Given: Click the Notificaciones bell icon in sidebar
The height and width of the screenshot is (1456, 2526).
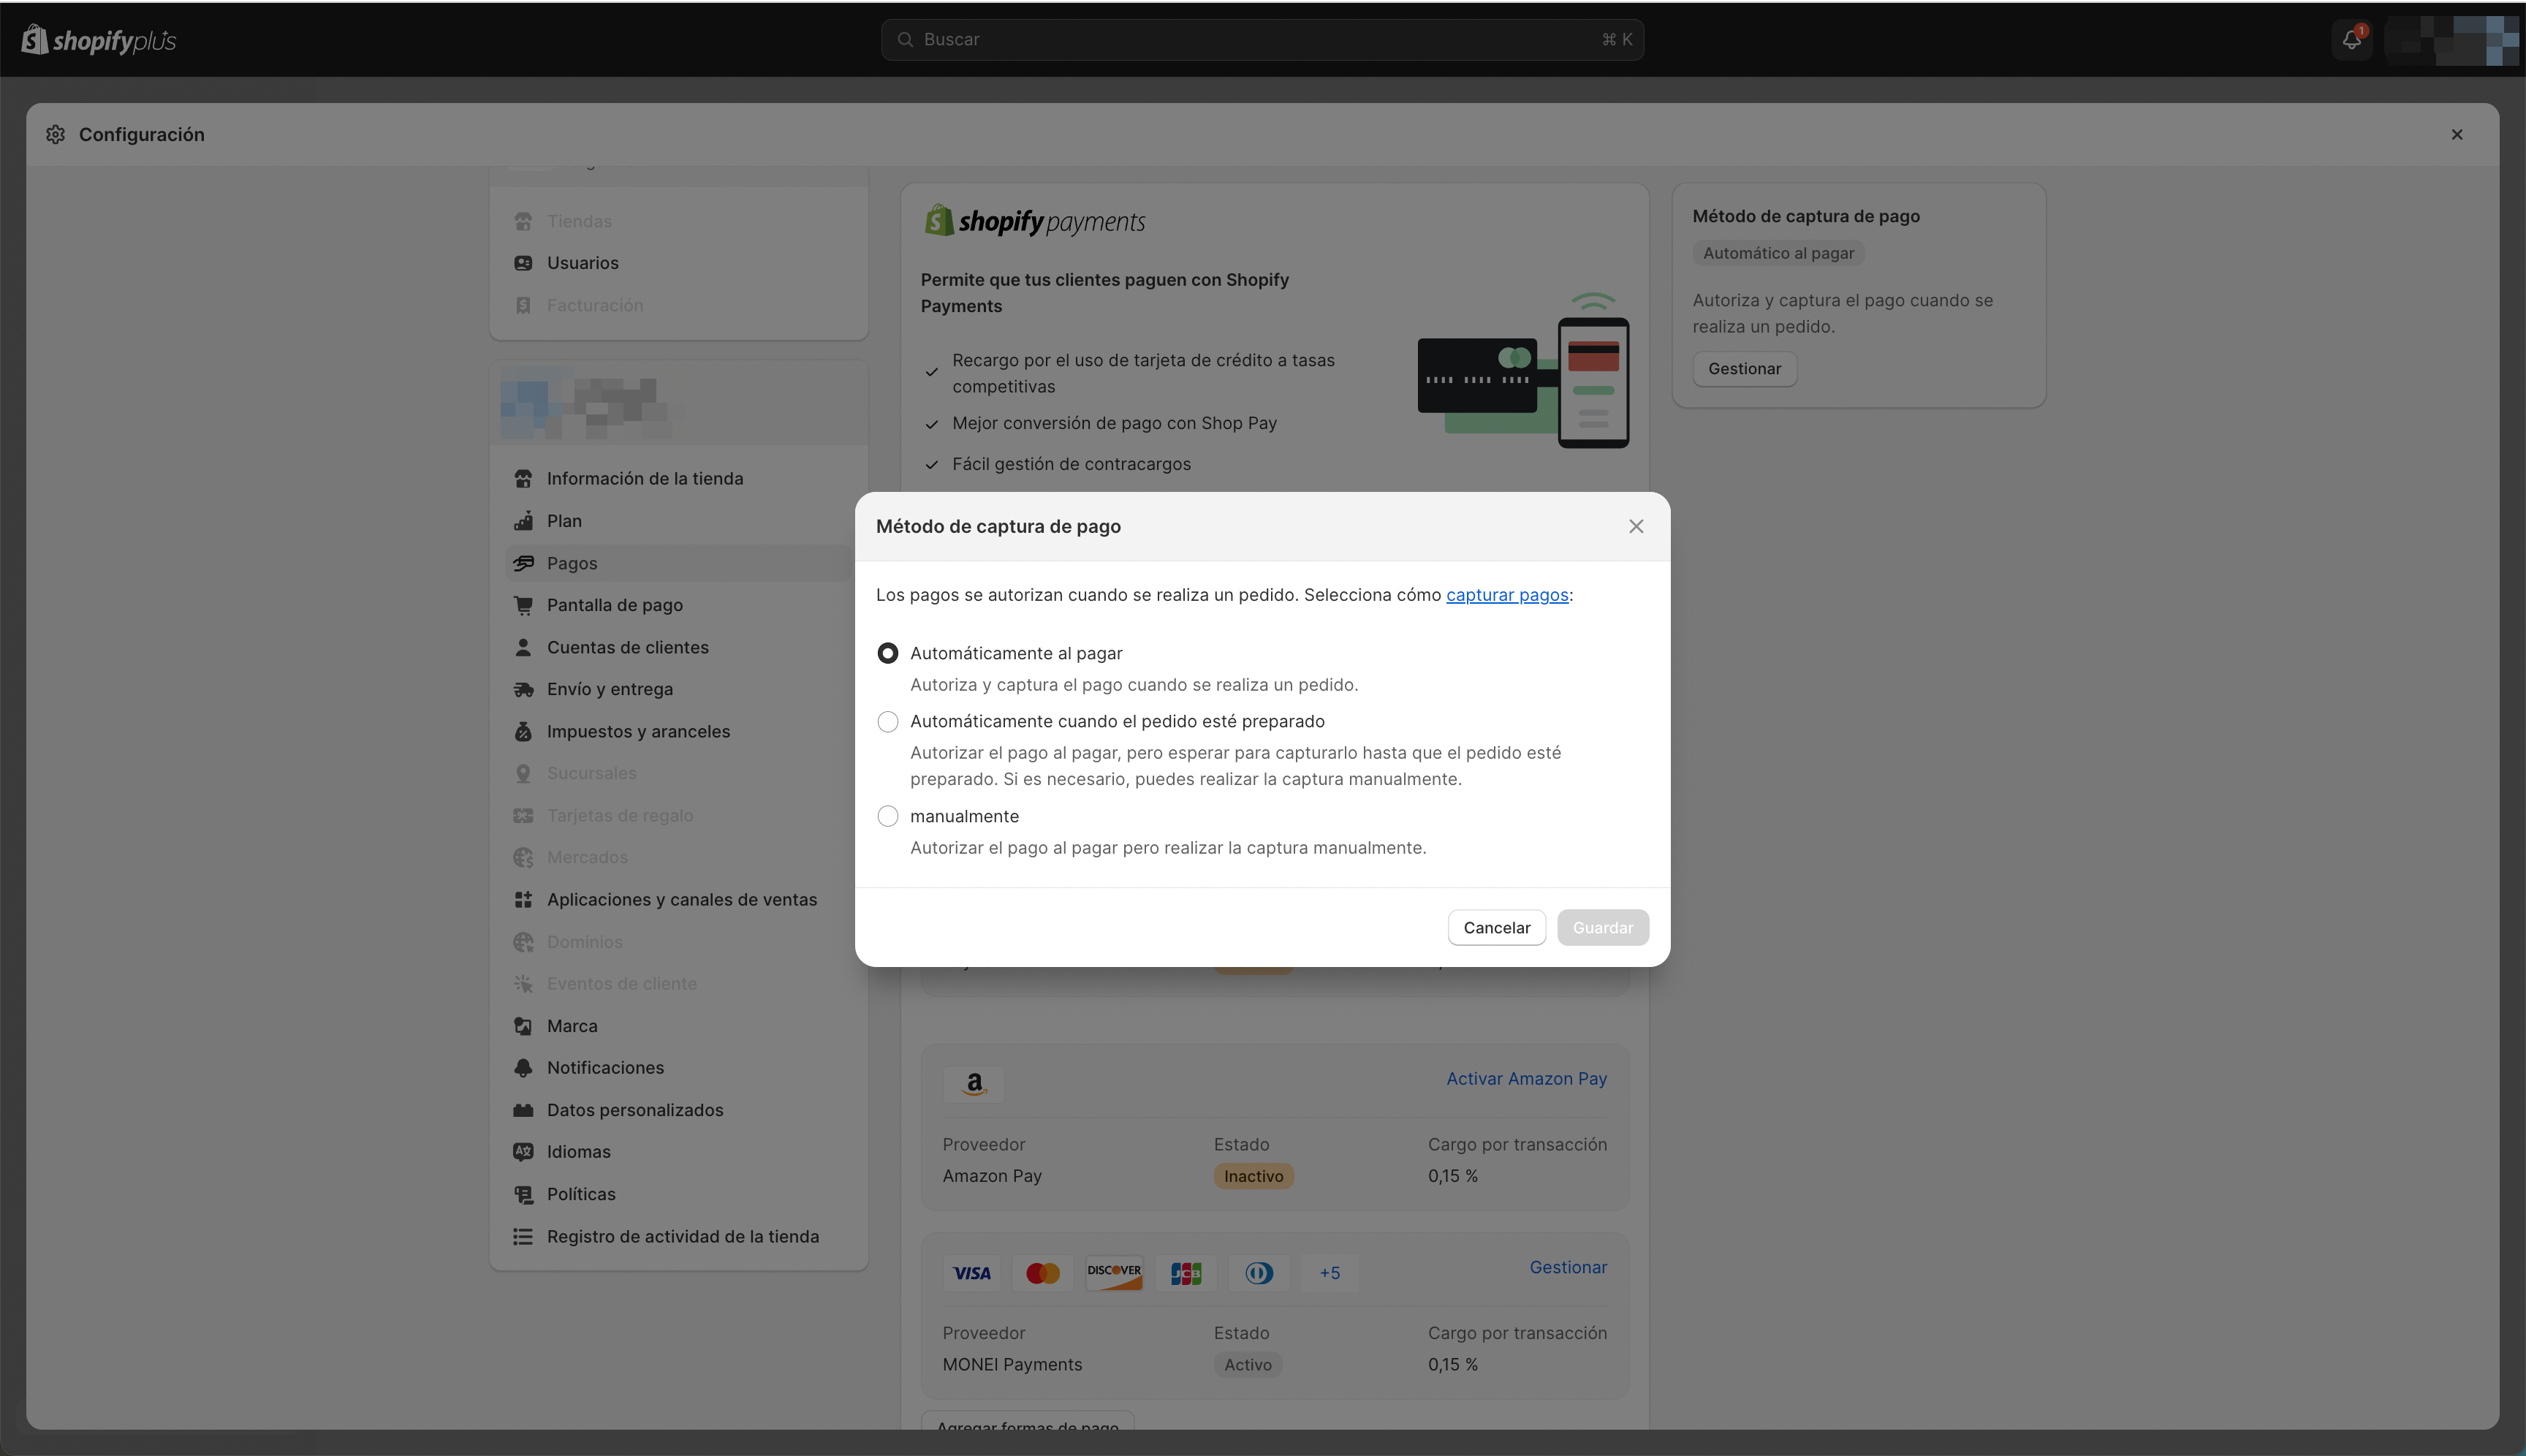Looking at the screenshot, I should tap(523, 1068).
